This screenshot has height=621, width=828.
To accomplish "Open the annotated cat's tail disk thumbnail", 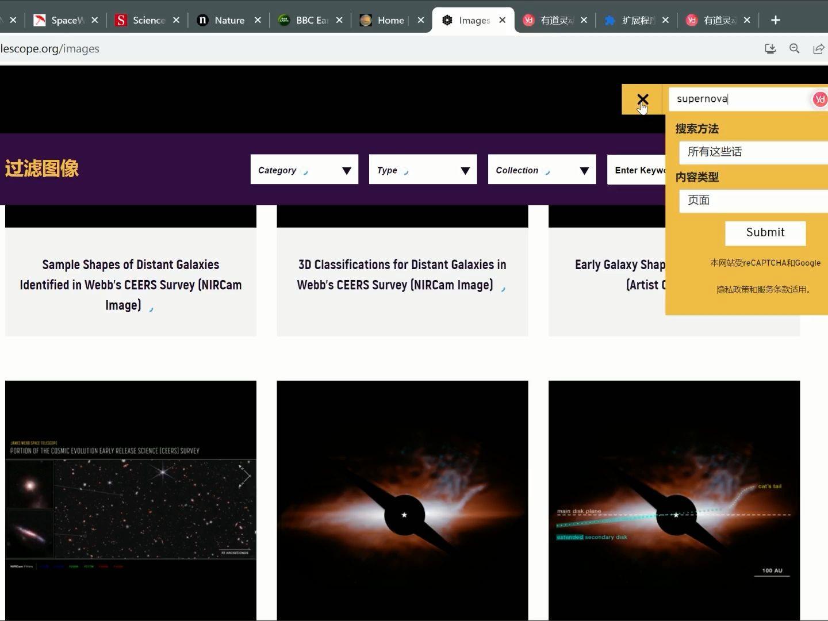I will point(674,500).
